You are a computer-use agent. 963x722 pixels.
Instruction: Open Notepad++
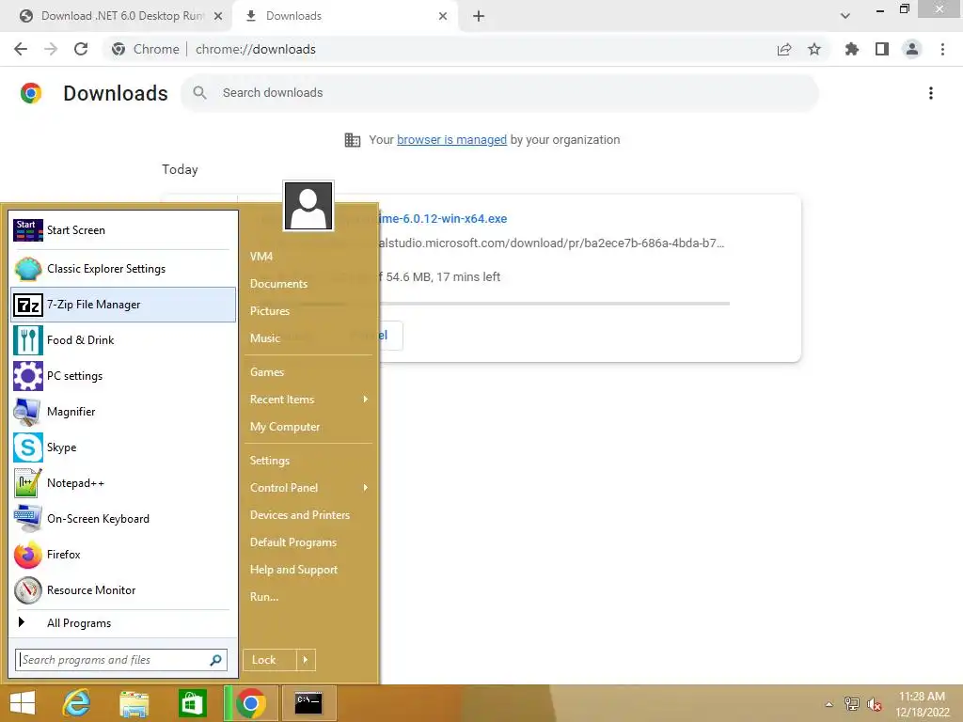pos(123,483)
